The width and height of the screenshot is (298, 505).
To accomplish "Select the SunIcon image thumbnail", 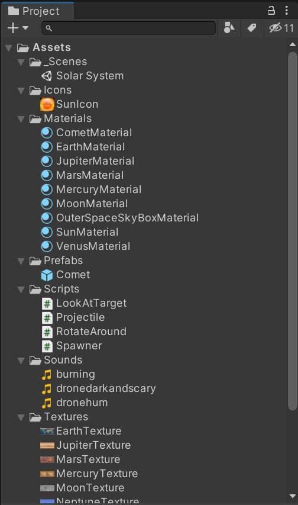I will coord(47,104).
